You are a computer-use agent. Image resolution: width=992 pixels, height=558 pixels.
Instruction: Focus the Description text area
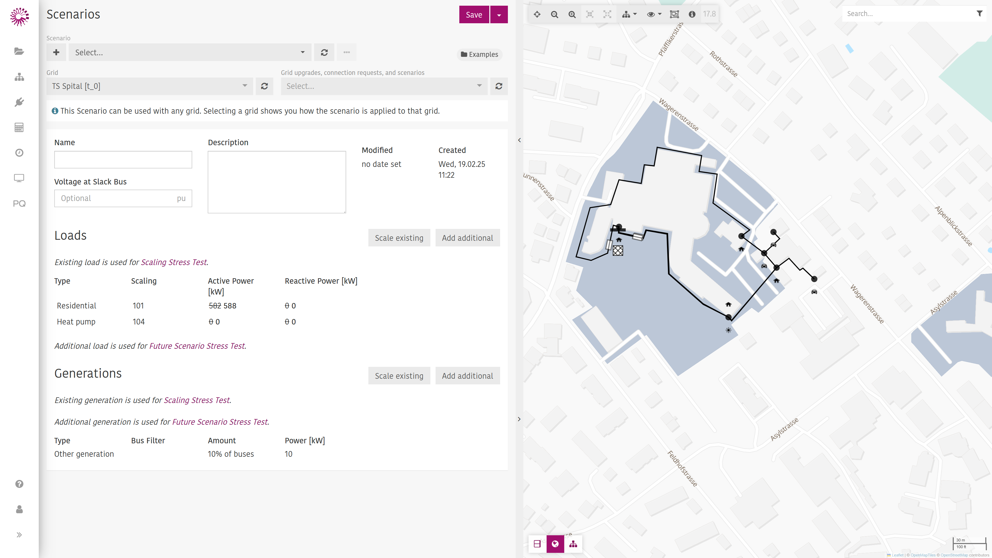click(277, 182)
